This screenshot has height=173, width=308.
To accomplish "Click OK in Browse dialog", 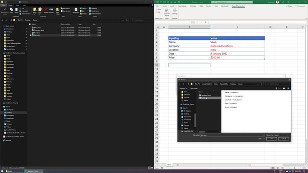I will [x=271, y=139].
